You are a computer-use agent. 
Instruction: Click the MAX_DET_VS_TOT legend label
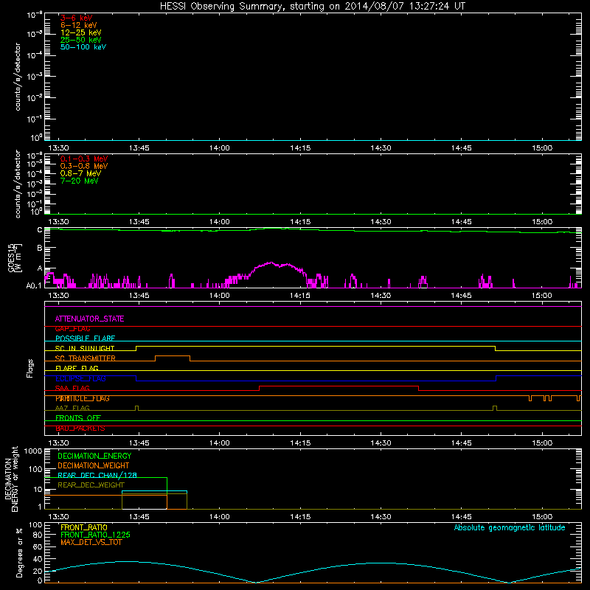(x=91, y=542)
